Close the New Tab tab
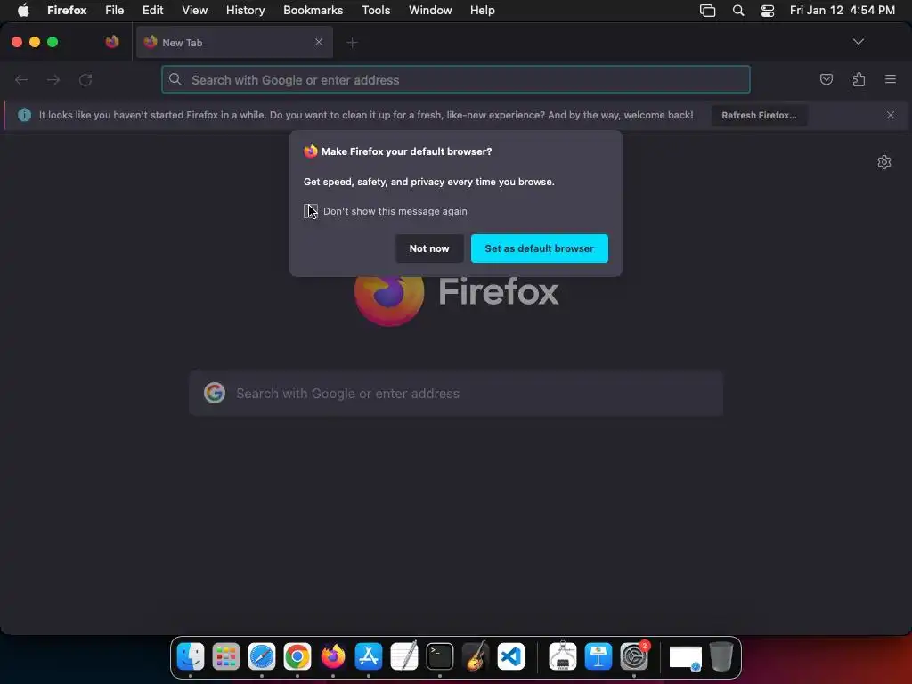The image size is (912, 684). [319, 42]
